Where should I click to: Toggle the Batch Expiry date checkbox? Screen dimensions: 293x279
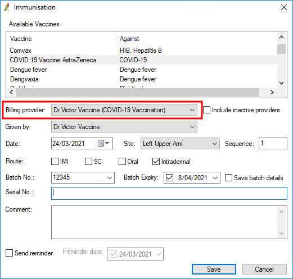(169, 178)
